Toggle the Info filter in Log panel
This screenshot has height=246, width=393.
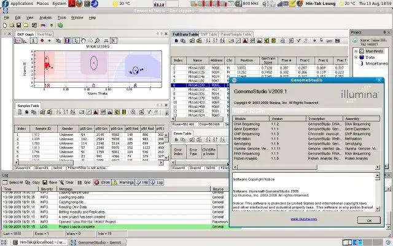(142, 183)
